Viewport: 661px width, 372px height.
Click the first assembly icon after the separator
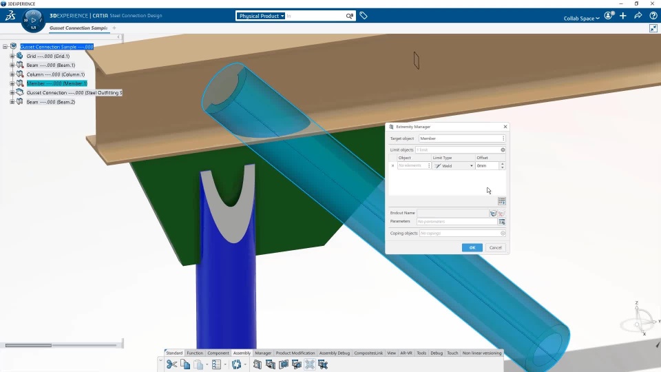click(257, 364)
